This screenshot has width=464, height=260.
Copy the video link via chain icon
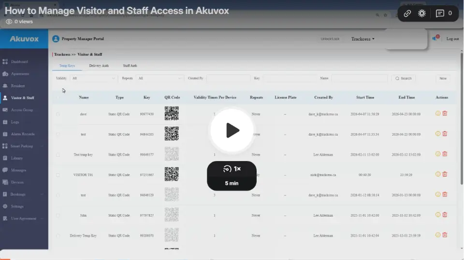coord(407,14)
